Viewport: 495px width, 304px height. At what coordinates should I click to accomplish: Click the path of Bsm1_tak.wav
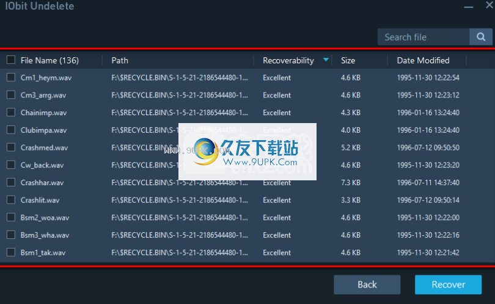180,253
